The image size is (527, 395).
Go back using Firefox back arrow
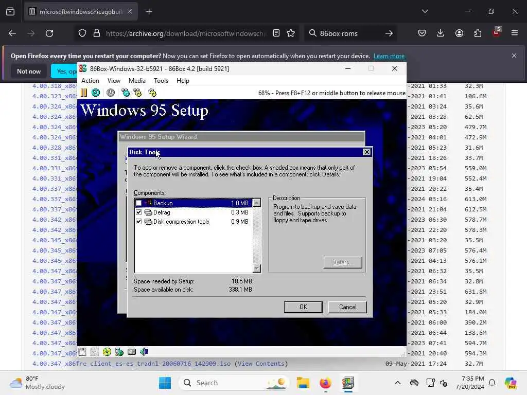point(12,33)
